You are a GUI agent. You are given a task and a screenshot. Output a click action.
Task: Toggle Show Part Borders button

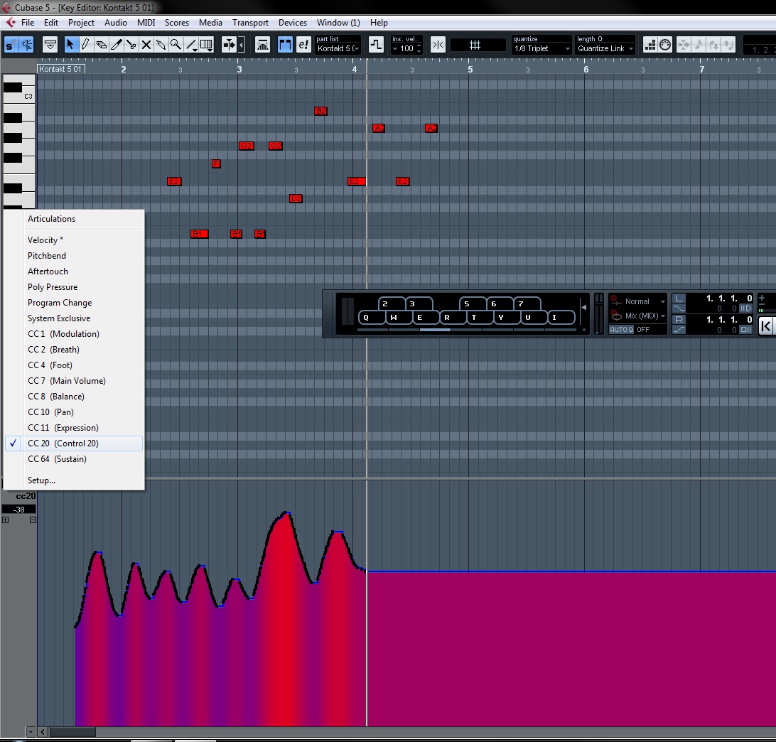[285, 45]
